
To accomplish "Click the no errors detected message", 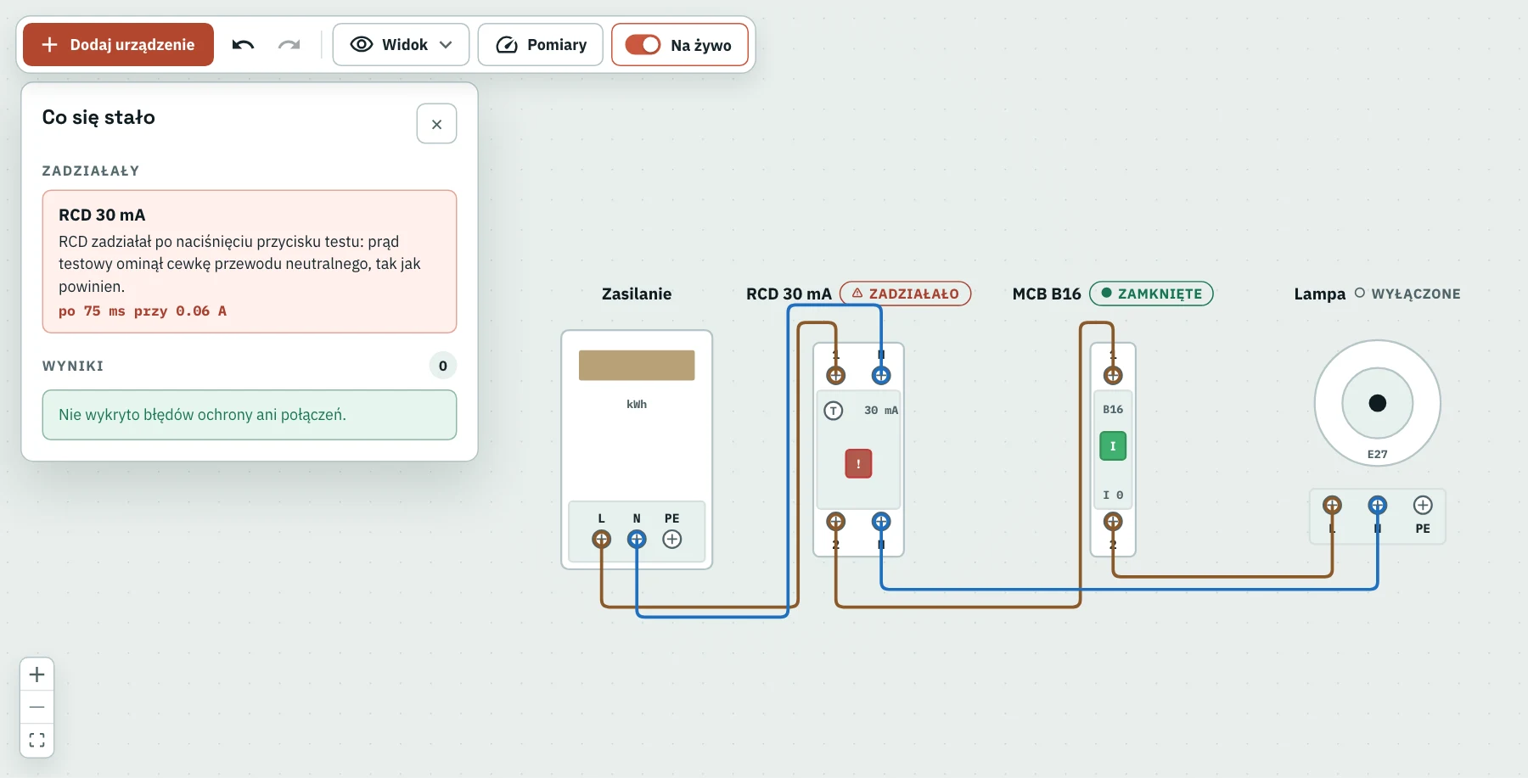I will coord(250,415).
